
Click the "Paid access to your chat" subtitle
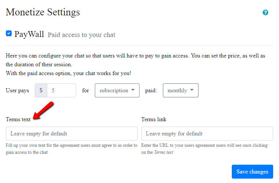(81, 35)
